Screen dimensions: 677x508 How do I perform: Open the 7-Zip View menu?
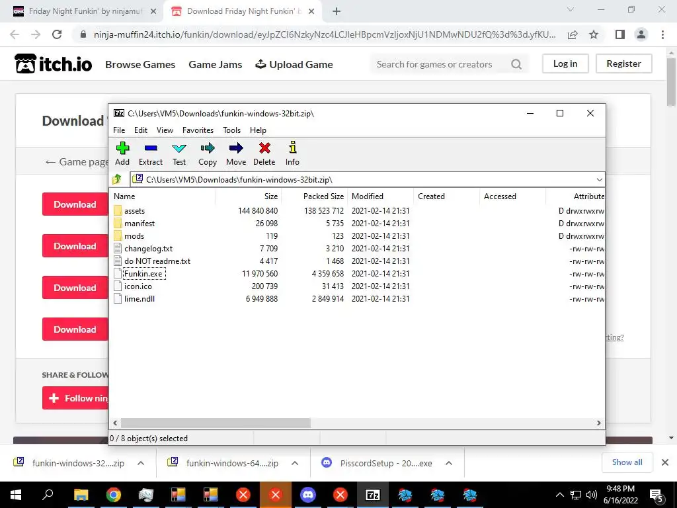coord(165,130)
